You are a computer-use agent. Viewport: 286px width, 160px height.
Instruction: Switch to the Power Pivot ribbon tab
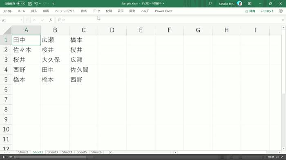[x=163, y=11]
